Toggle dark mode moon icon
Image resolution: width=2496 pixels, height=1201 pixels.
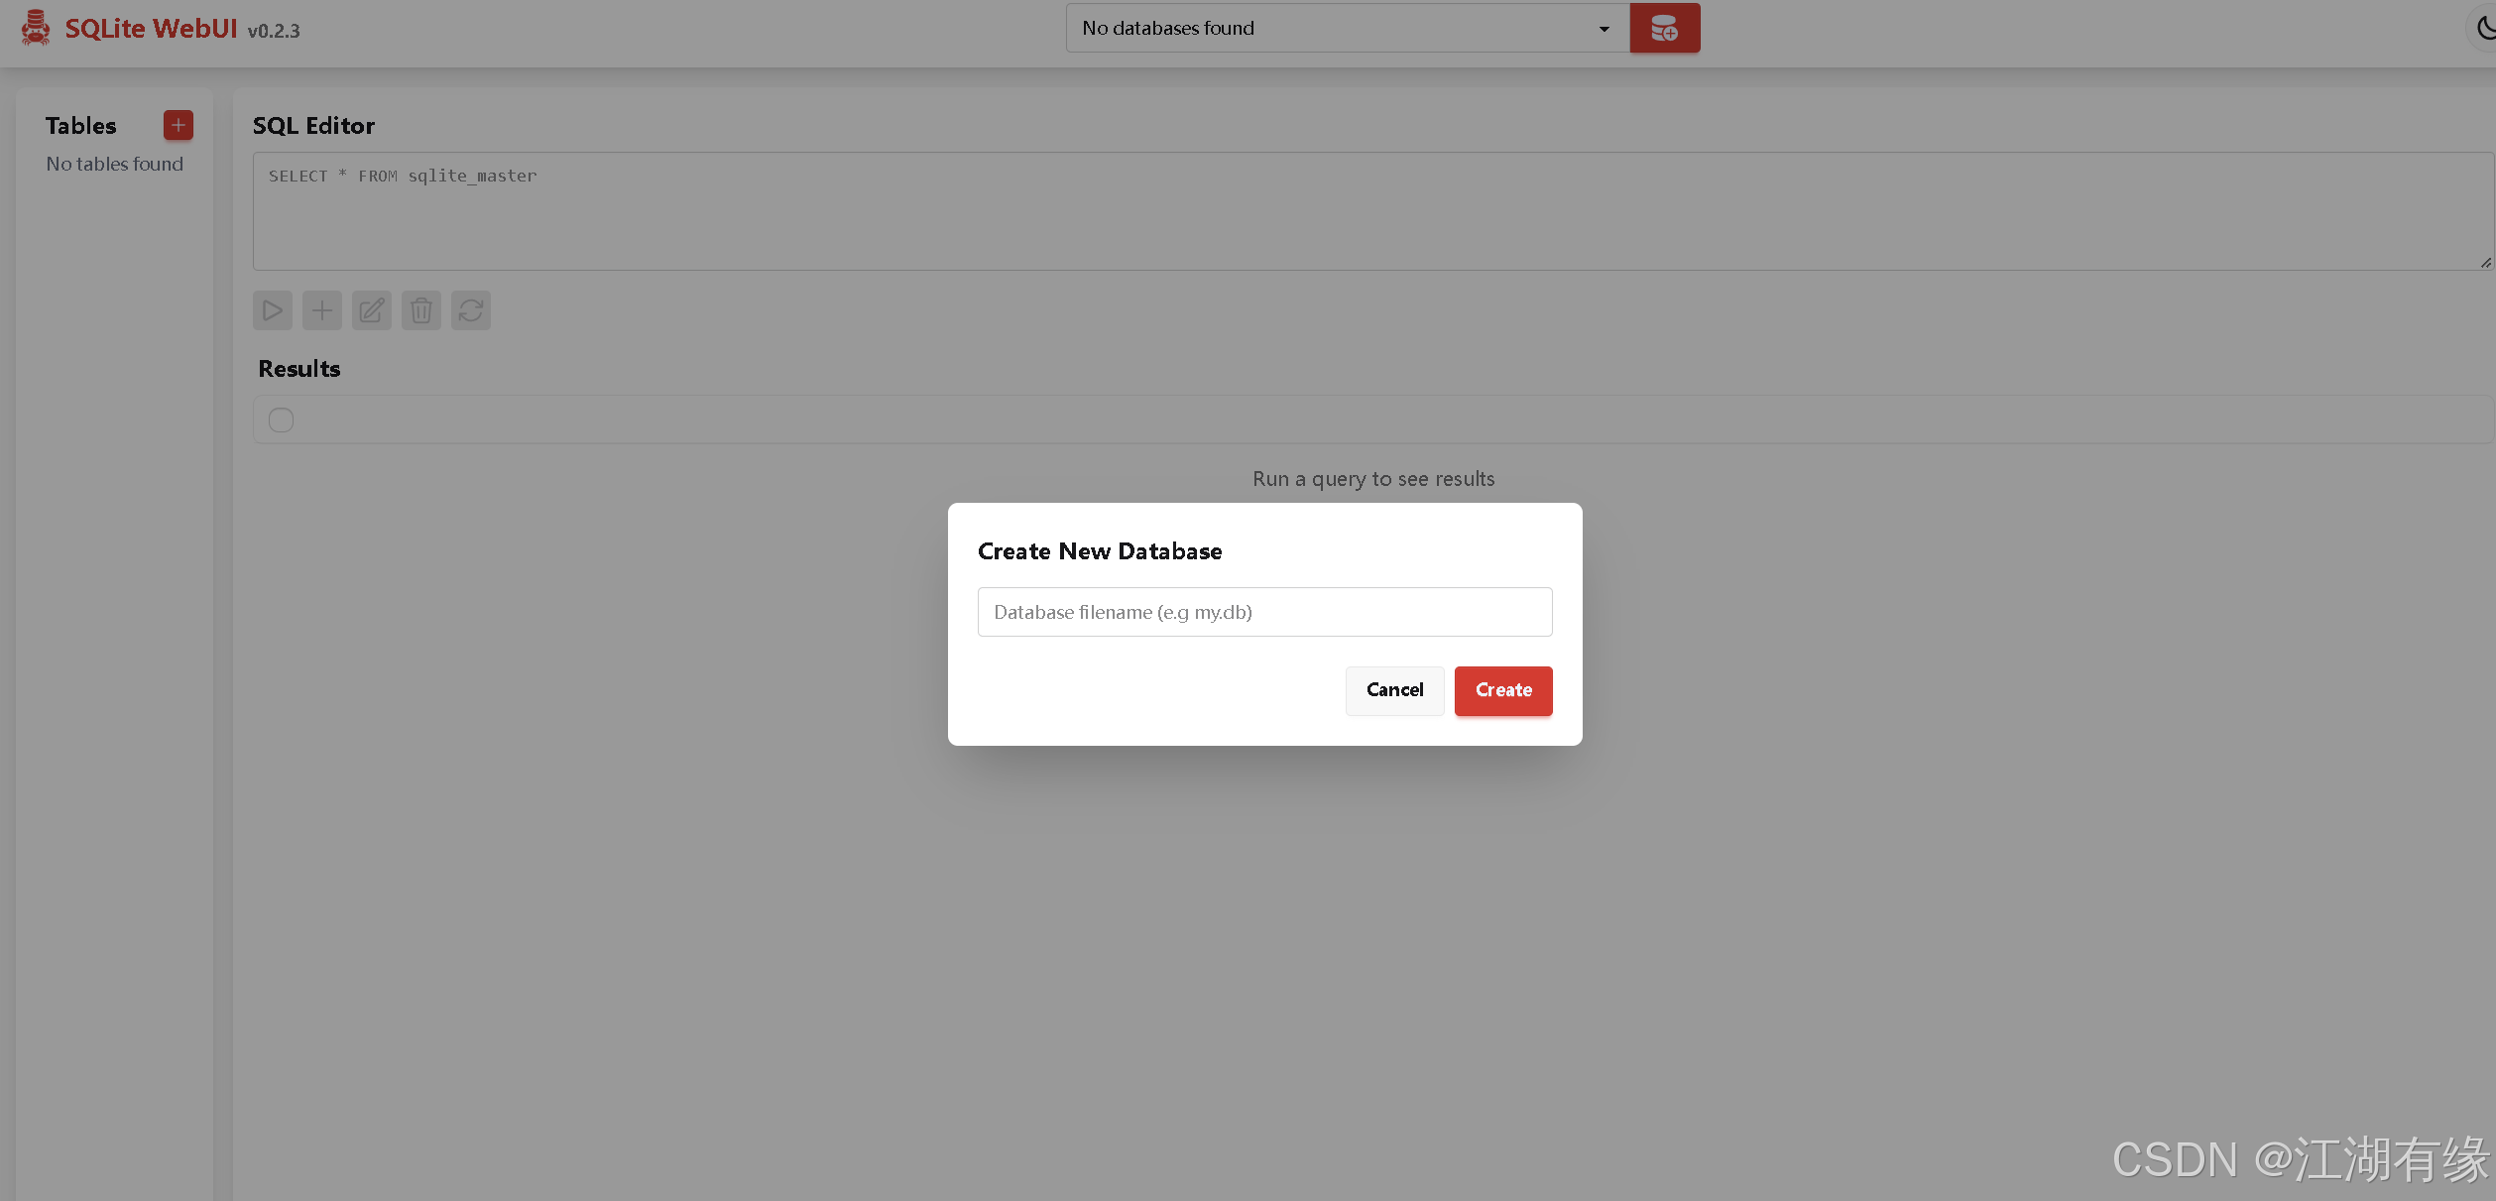point(2484,28)
